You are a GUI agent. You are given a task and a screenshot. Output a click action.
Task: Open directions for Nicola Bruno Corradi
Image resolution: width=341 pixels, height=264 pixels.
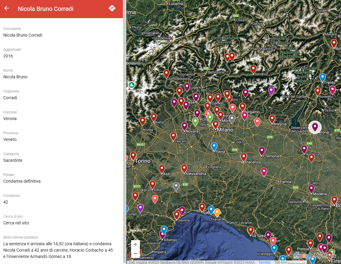pos(112,8)
